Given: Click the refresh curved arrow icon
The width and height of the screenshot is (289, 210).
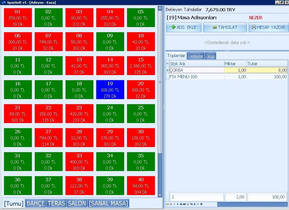Looking at the screenshot, I should (x=191, y=204).
